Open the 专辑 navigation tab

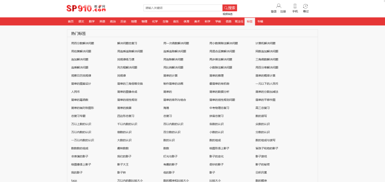[260, 21]
